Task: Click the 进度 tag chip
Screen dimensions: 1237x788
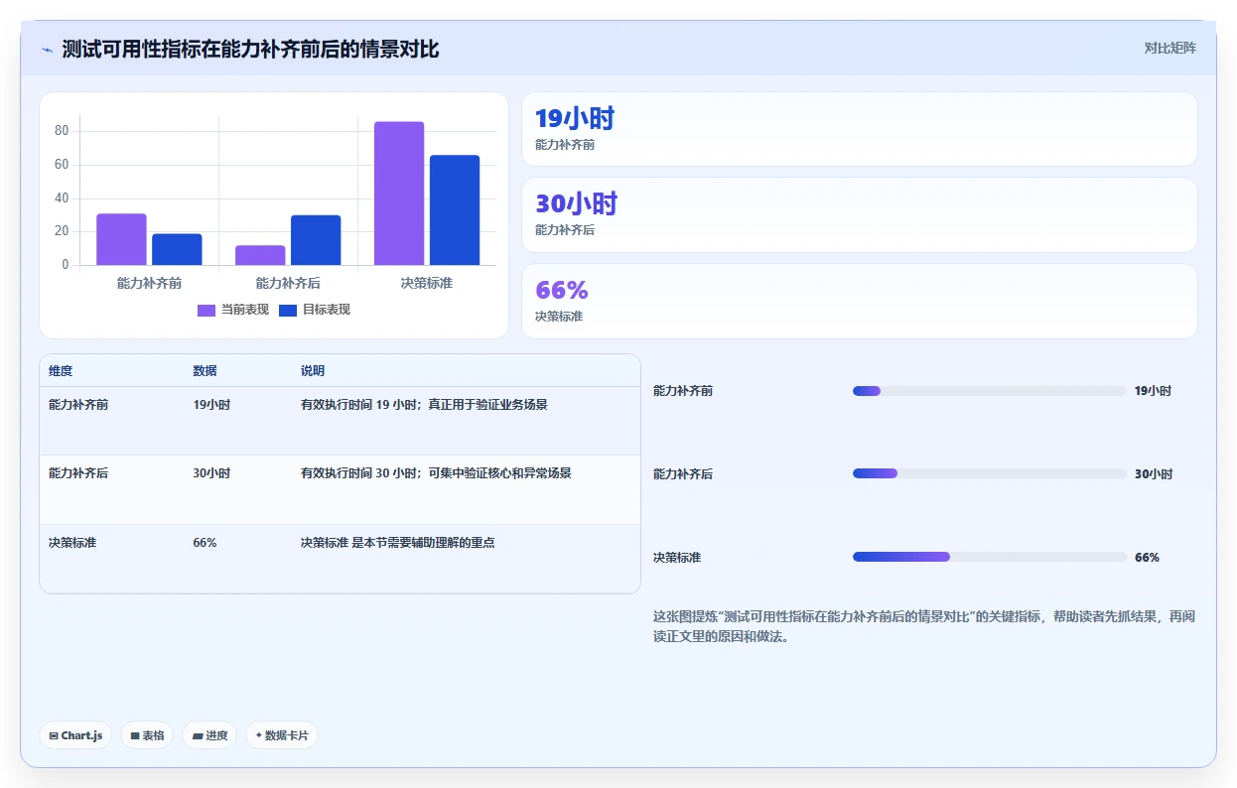Action: point(209,735)
